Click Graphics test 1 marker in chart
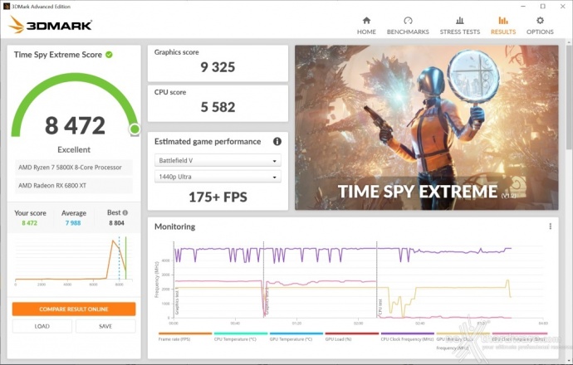 (x=177, y=301)
